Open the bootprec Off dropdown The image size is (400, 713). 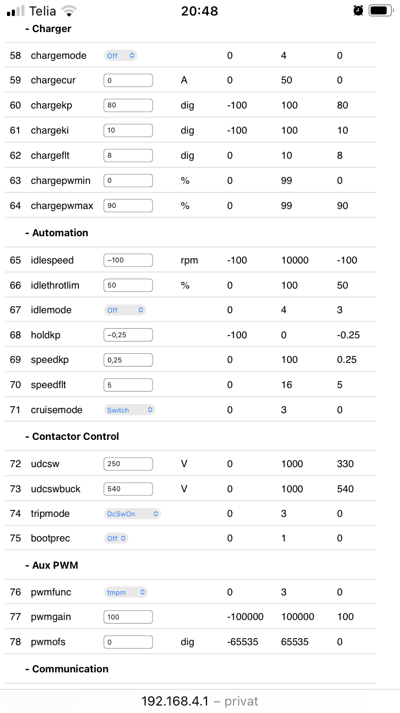pos(116,538)
